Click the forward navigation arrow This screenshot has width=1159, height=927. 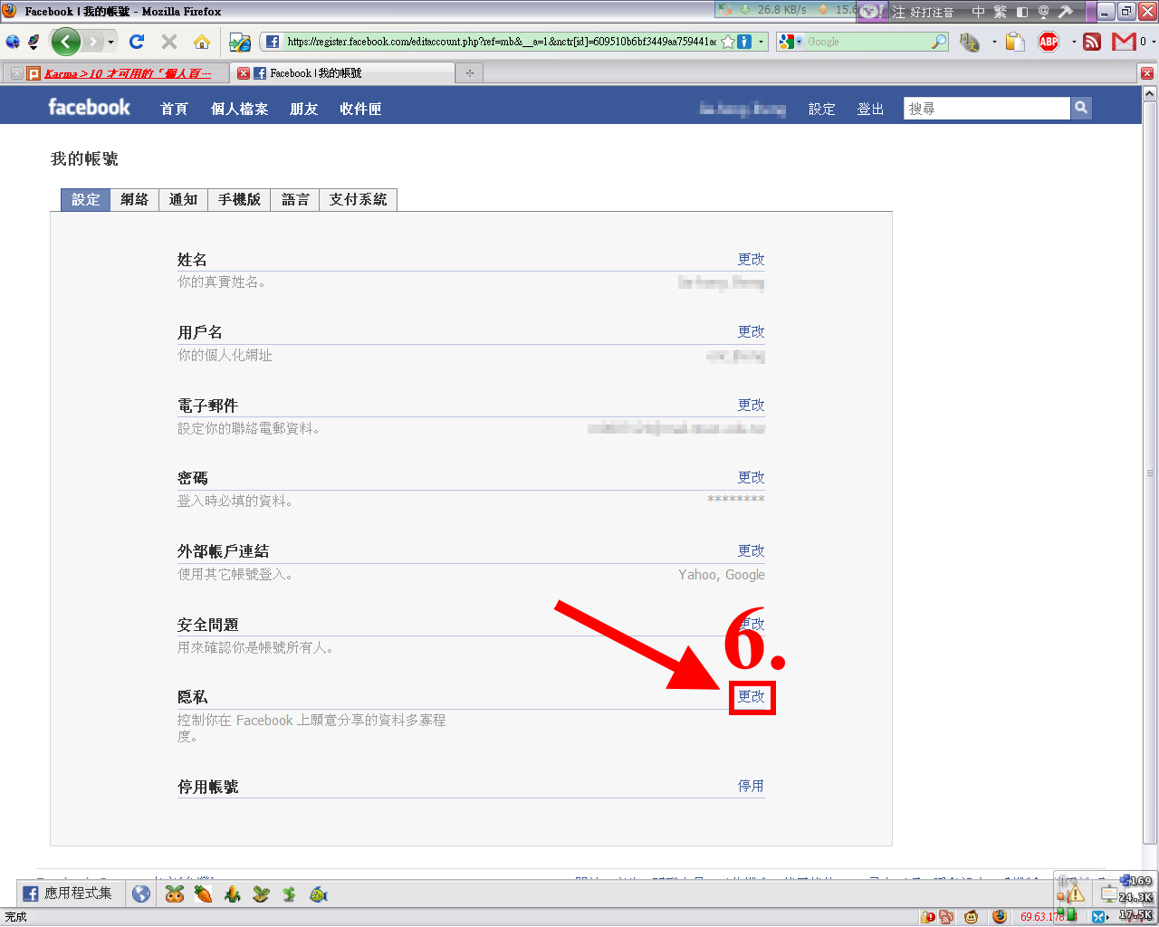(x=92, y=42)
